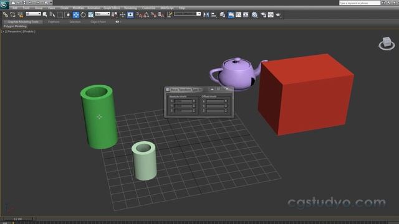Select the Unlink Selection tool
This screenshot has width=399, height=224.
12,15
